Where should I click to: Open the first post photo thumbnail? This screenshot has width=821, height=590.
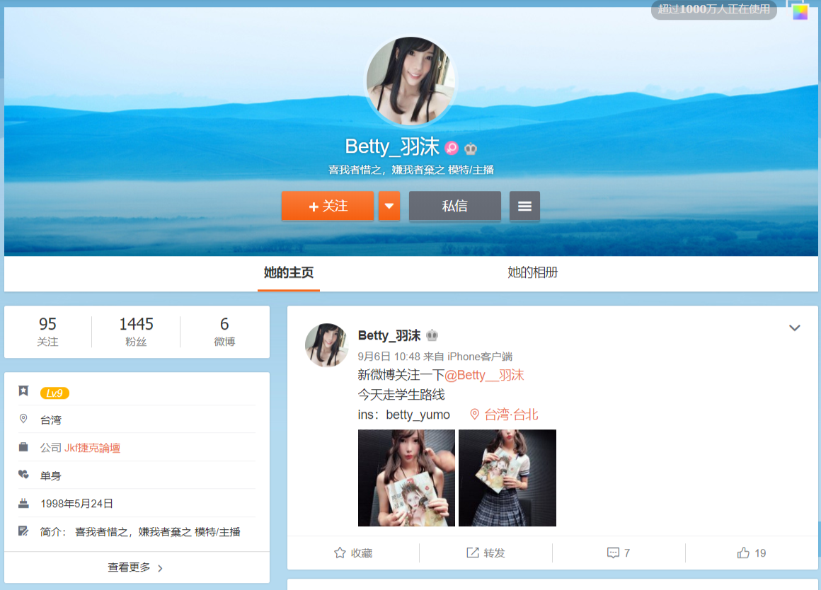(x=406, y=478)
